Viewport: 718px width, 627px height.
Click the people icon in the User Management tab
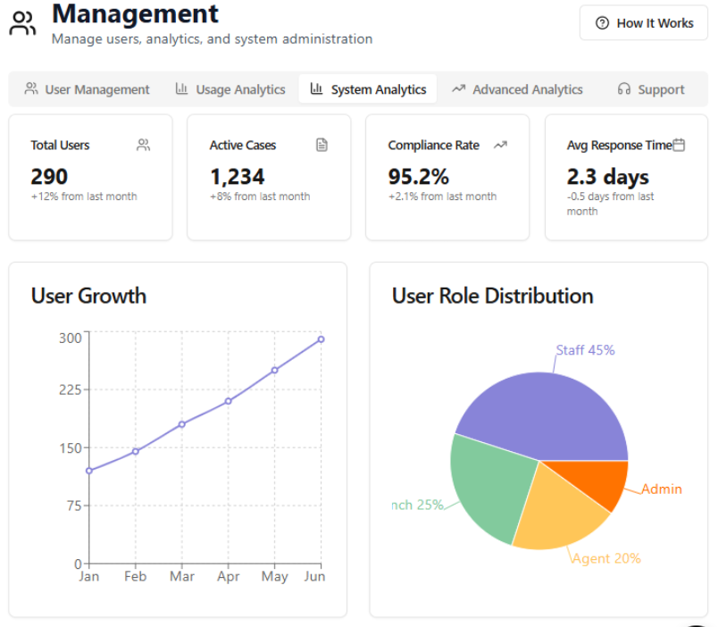coord(31,88)
